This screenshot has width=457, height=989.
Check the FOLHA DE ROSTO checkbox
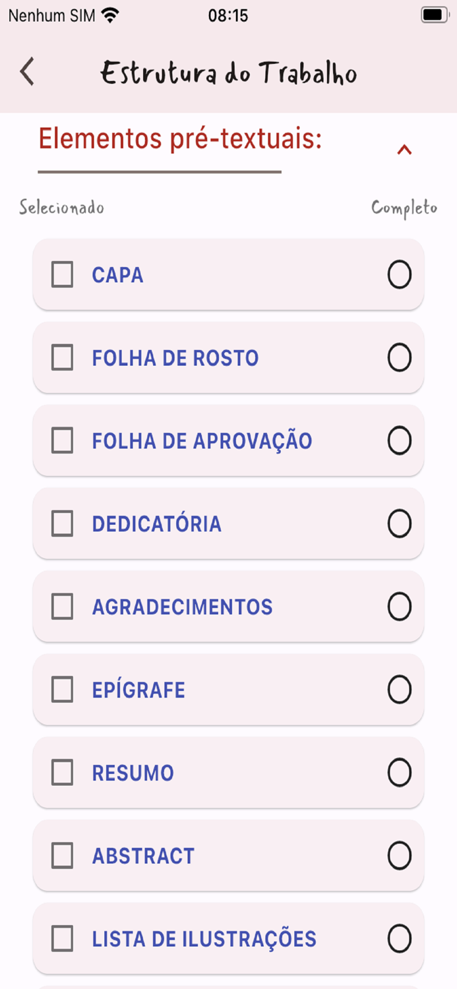[62, 358]
